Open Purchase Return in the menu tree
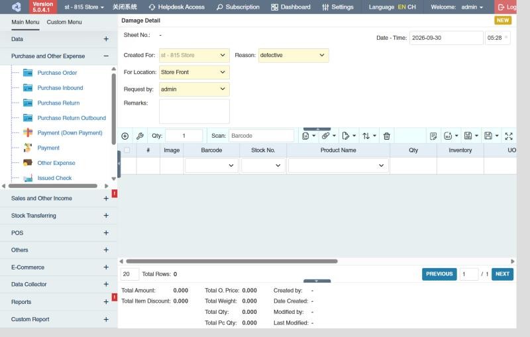This screenshot has height=337, width=530. (58, 103)
